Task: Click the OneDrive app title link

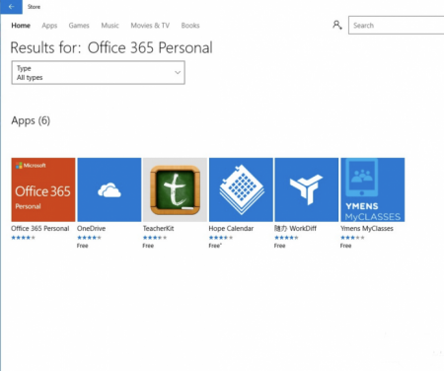Action: click(91, 228)
